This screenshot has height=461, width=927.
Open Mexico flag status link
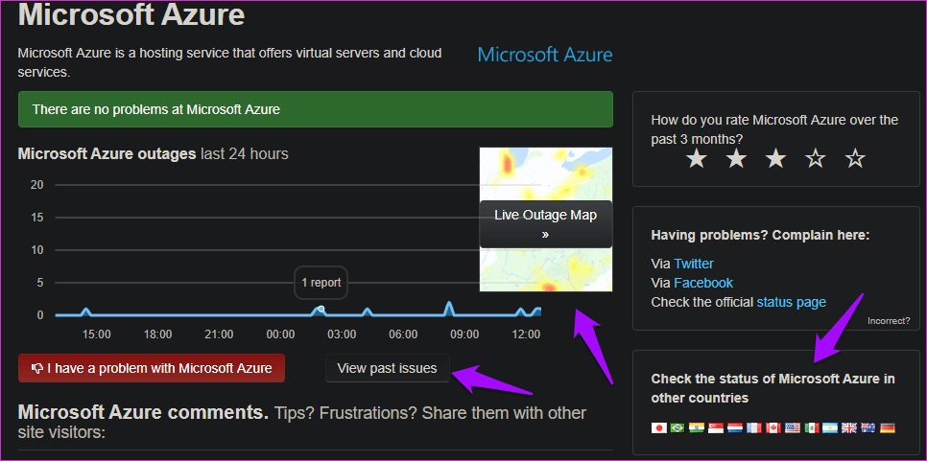click(812, 428)
